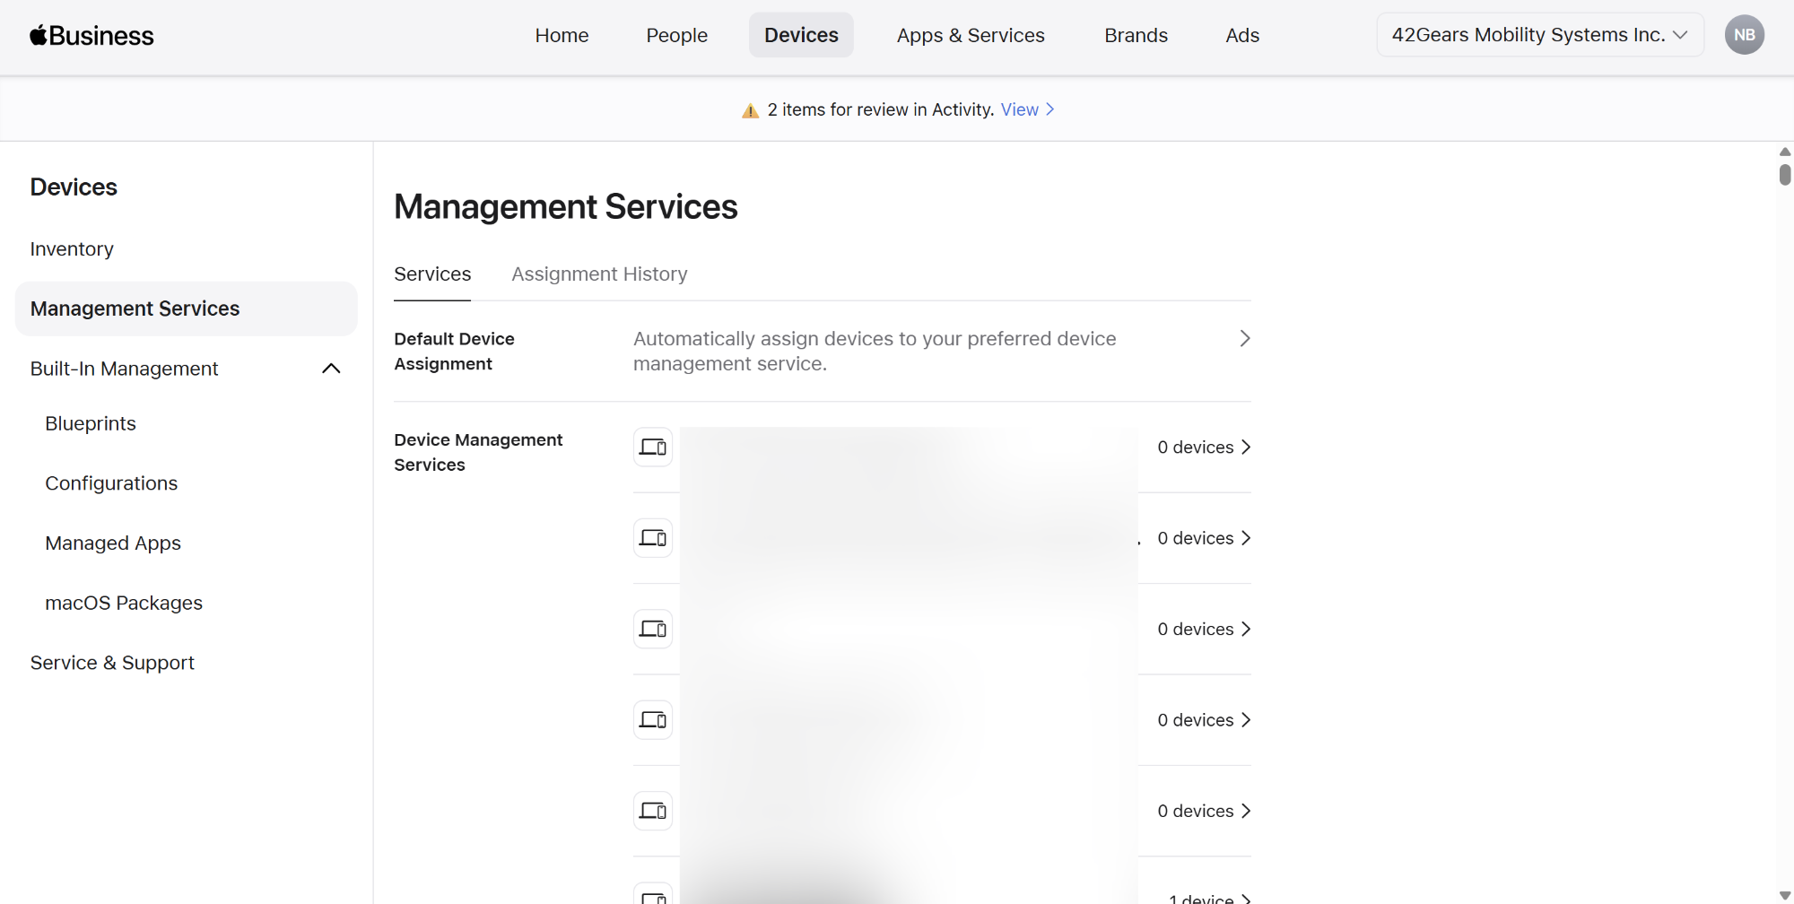Open the People section
This screenshot has height=904, width=1794.
(676, 35)
